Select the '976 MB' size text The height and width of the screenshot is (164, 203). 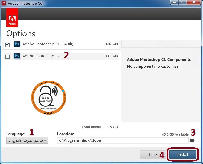point(111,44)
